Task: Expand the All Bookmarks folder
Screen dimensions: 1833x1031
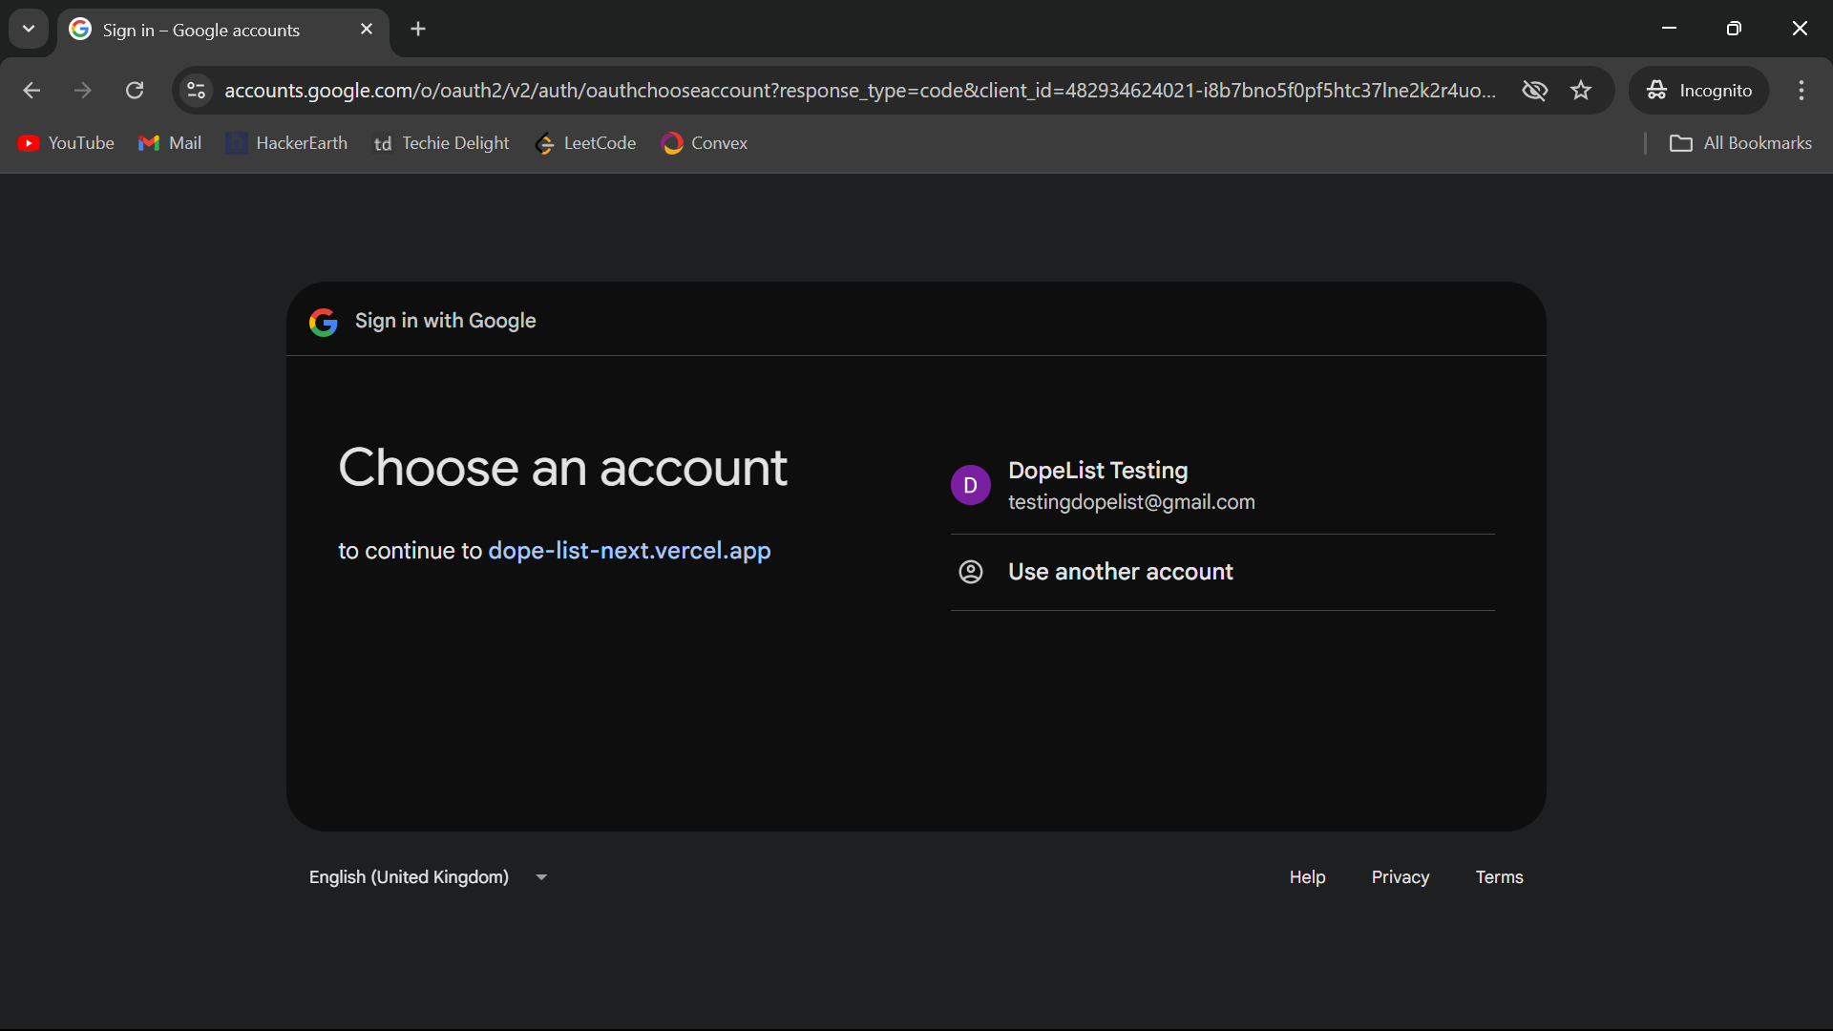Action: point(1739,143)
